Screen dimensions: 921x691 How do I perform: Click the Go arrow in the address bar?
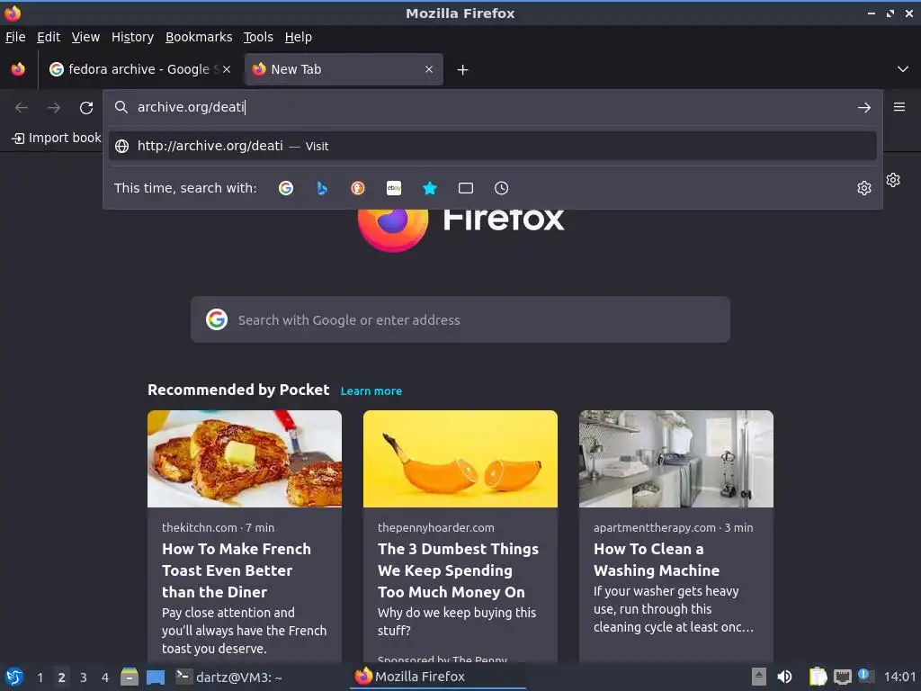[x=864, y=108]
